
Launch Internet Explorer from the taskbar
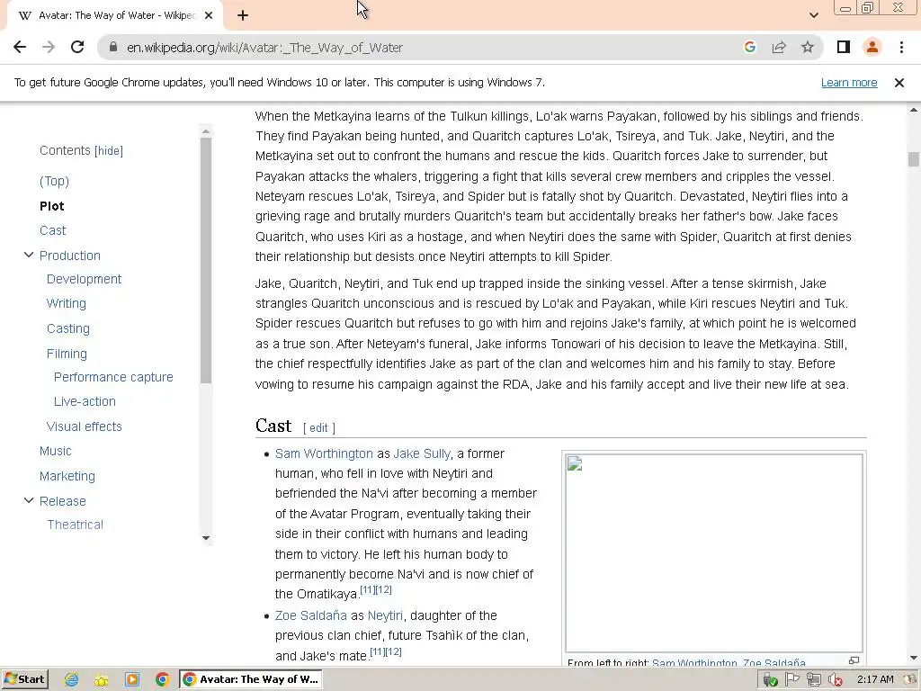[x=72, y=680]
